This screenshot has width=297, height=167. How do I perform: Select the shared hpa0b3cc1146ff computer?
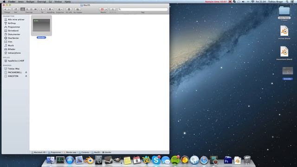click(16, 61)
